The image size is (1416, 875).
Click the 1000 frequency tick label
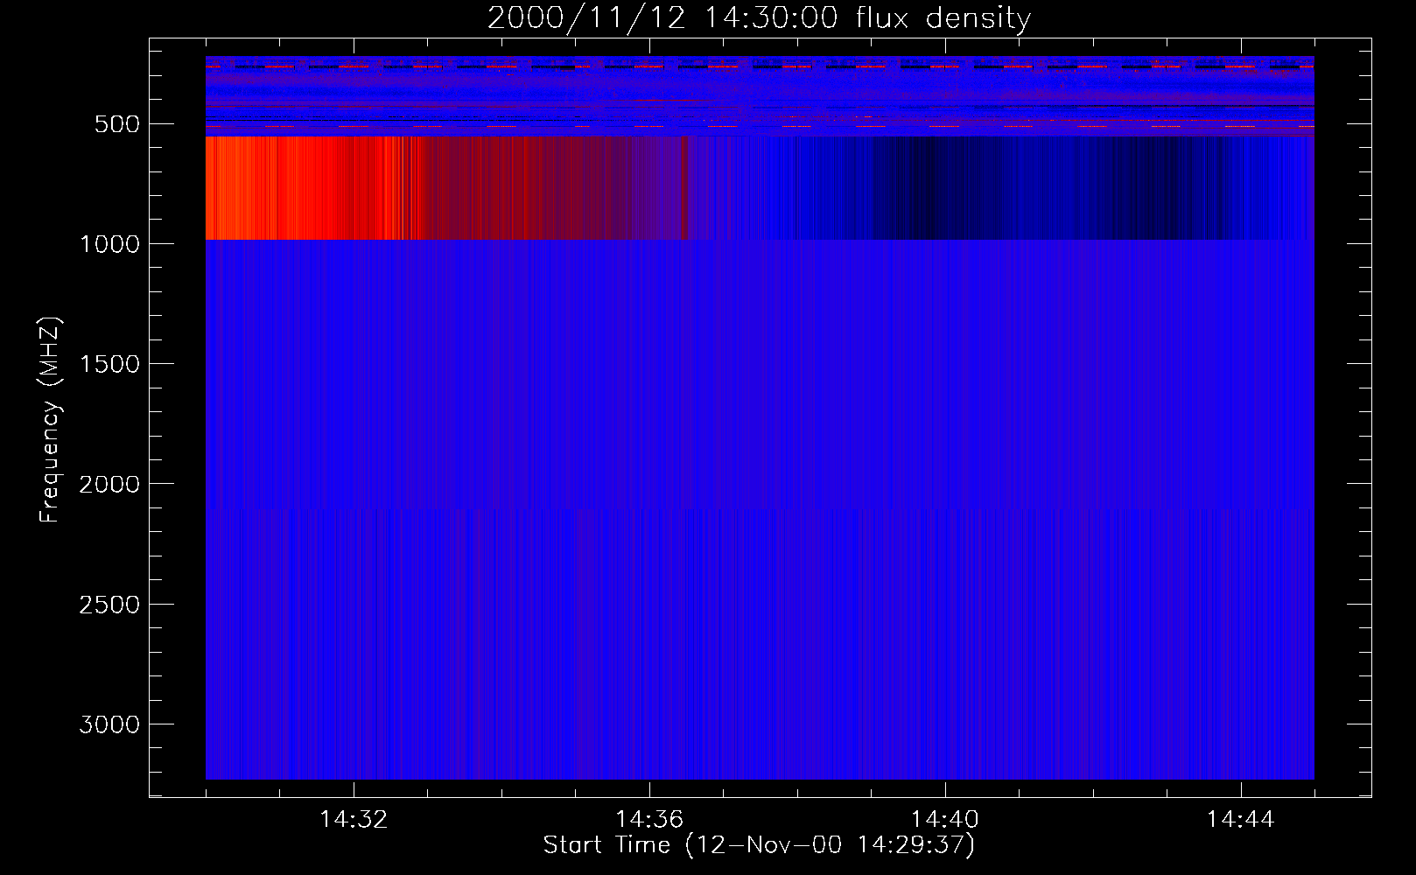pos(109,244)
